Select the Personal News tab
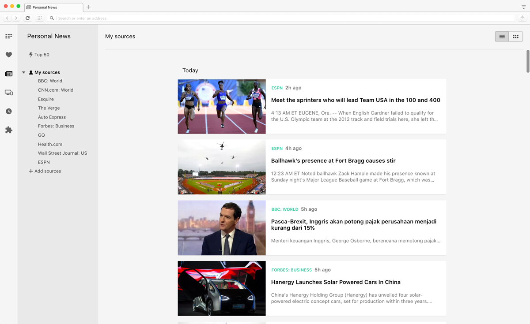The height and width of the screenshot is (324, 530). pyautogui.click(x=53, y=7)
